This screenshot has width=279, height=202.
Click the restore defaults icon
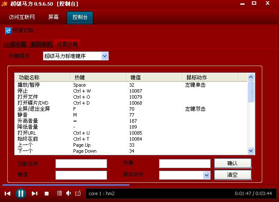[8, 31]
